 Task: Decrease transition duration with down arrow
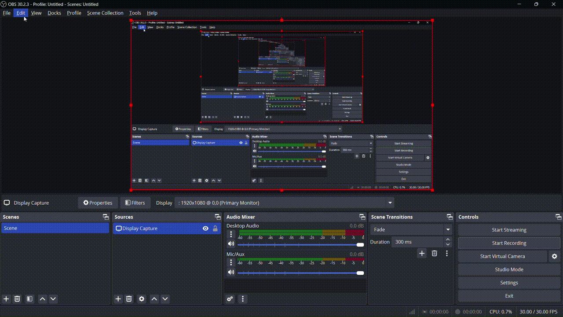pos(448,244)
